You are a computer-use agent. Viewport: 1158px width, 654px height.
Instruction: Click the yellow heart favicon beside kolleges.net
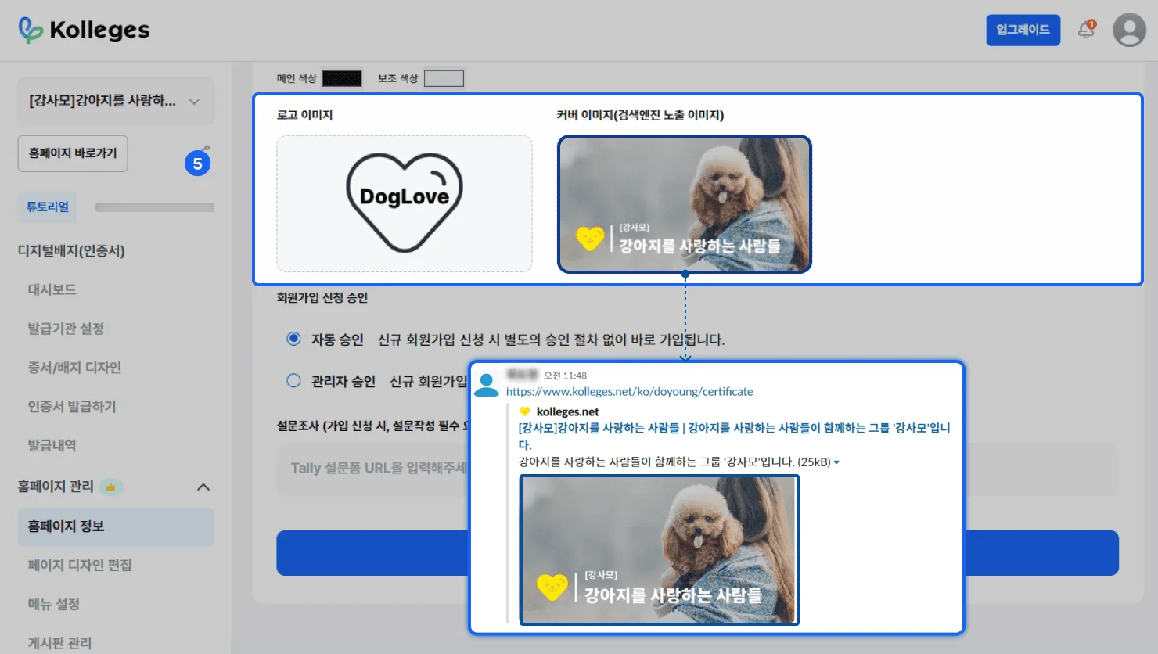coord(524,411)
